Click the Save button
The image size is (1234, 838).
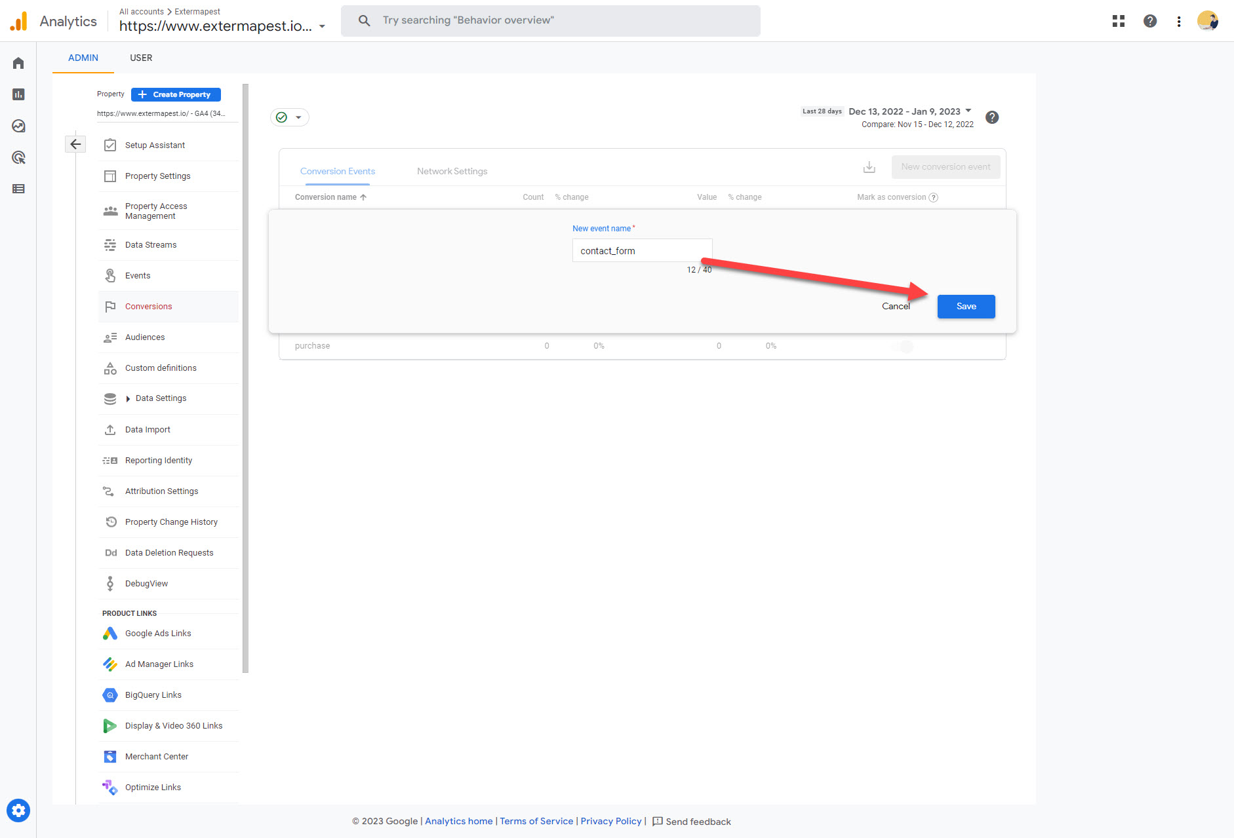(x=966, y=307)
